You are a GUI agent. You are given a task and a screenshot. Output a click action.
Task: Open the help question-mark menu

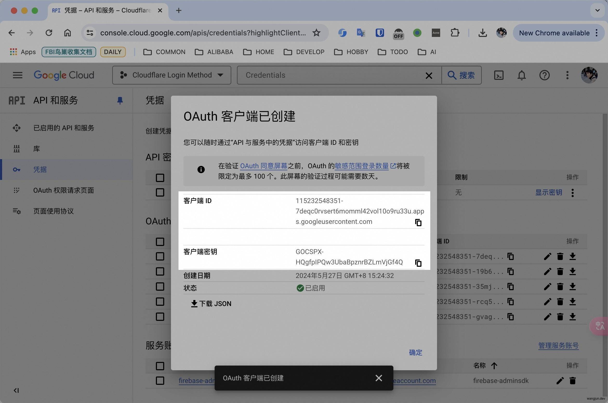pyautogui.click(x=544, y=75)
